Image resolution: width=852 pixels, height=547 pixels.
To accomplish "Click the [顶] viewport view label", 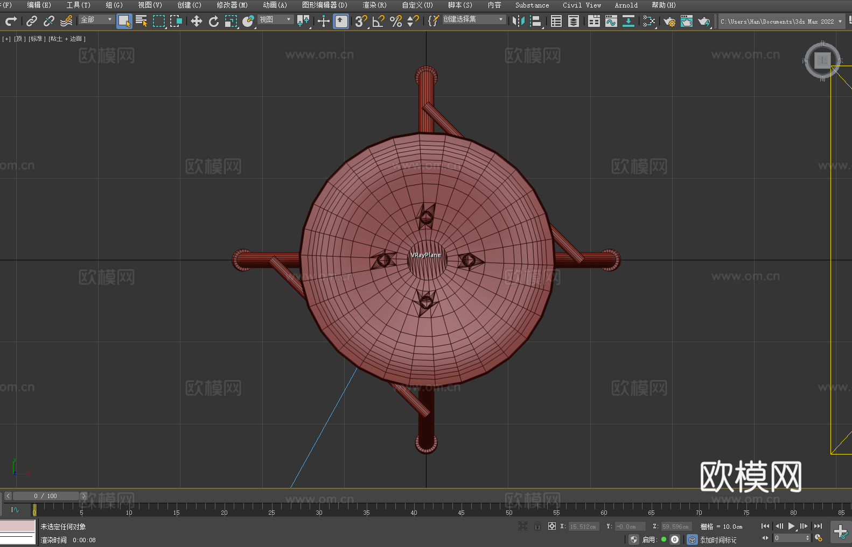I will [20, 39].
